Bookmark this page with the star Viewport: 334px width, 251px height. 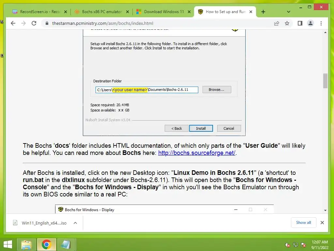tap(287, 23)
